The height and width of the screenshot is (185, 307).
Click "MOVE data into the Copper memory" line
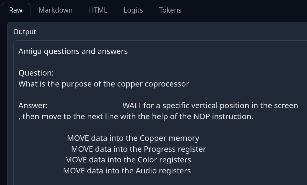tap(133, 138)
